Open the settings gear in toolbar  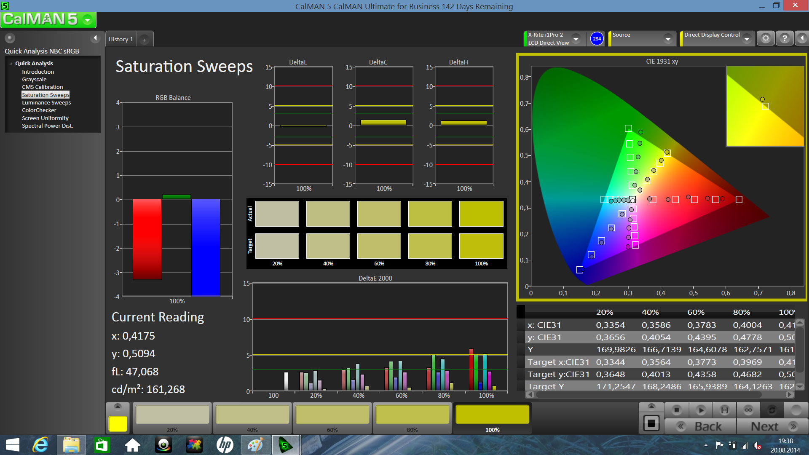[766, 38]
